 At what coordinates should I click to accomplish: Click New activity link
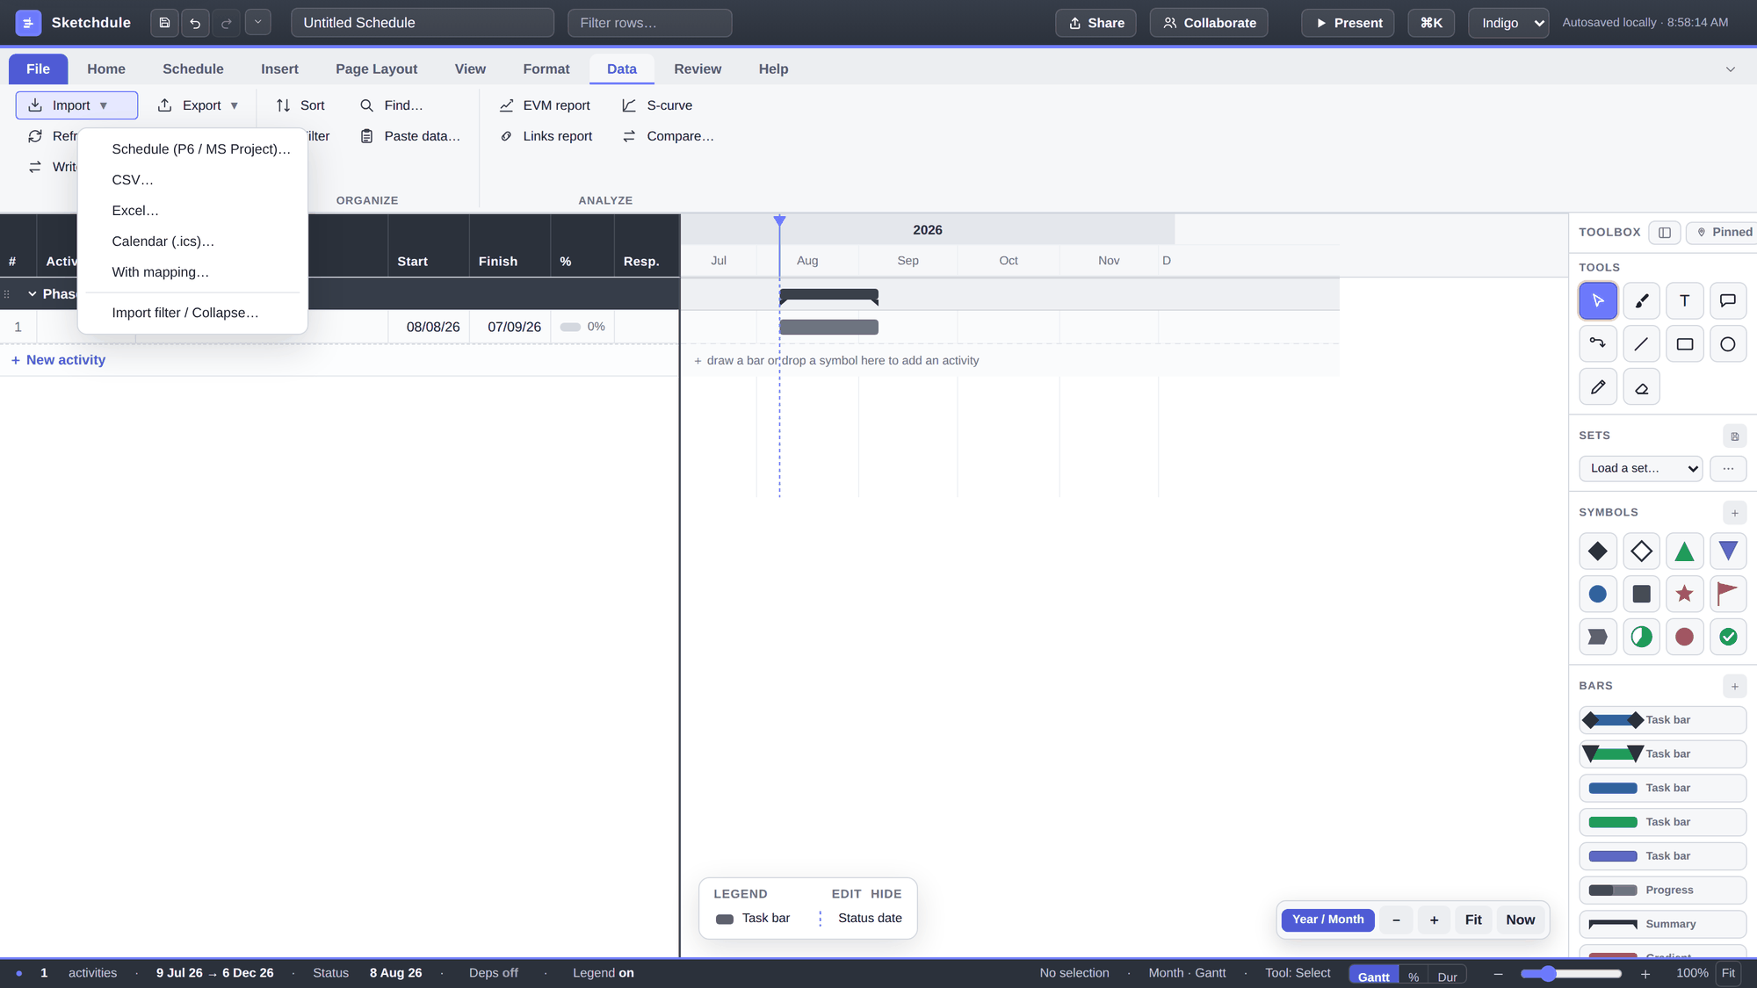tap(58, 360)
